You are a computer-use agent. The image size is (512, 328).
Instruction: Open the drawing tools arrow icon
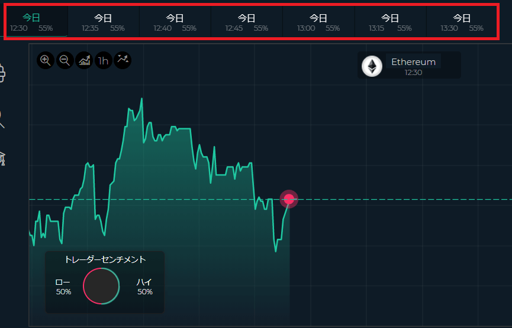123,60
